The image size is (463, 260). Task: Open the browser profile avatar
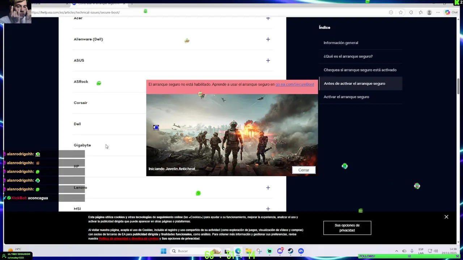(429, 12)
